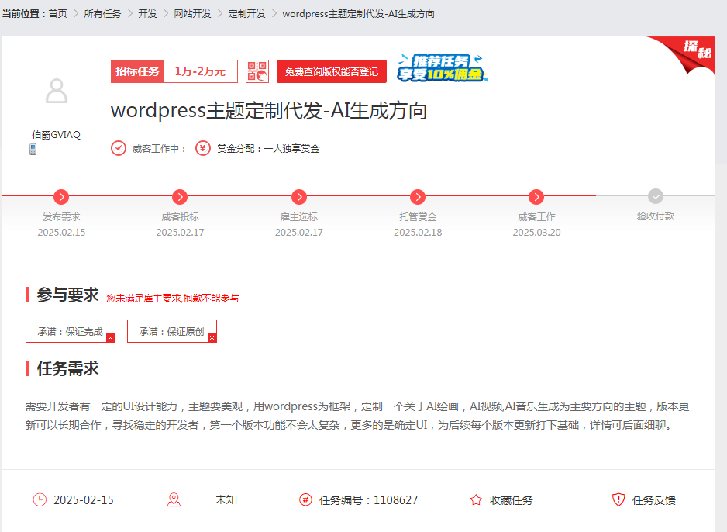Click the user avatar placeholder icon
Viewport: 727px width, 532px height.
pos(57,91)
